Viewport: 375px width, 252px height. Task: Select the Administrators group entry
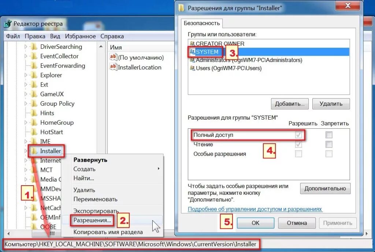tap(246, 60)
